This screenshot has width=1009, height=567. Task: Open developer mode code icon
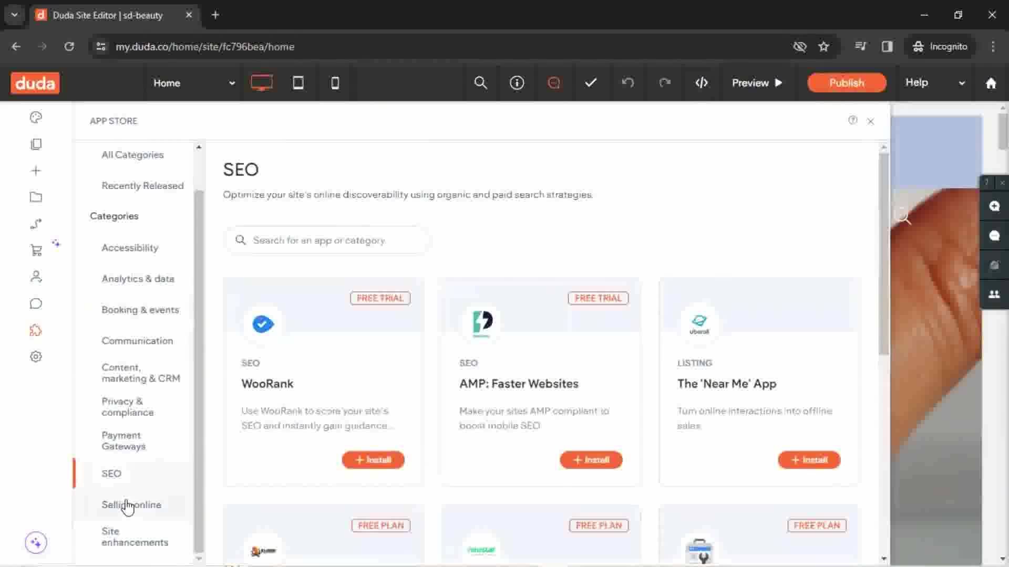[702, 83]
